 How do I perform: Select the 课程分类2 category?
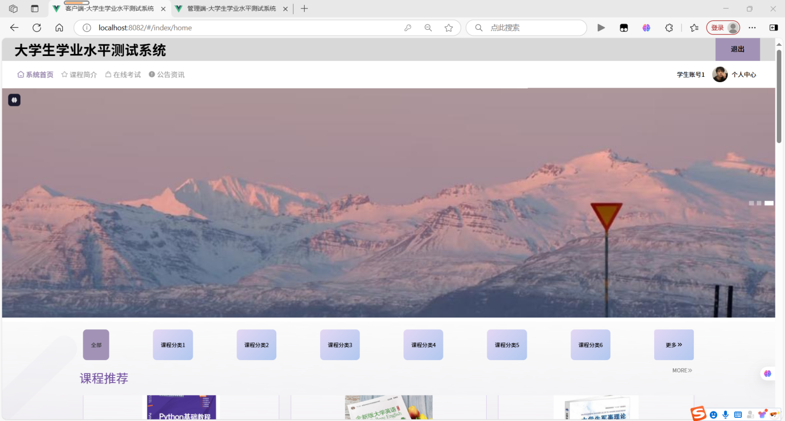257,345
